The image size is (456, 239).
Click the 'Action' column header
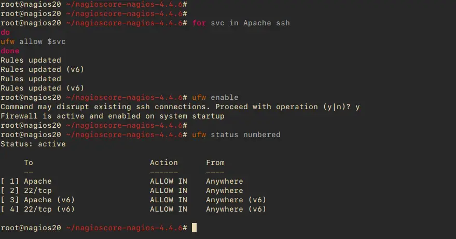[164, 162]
